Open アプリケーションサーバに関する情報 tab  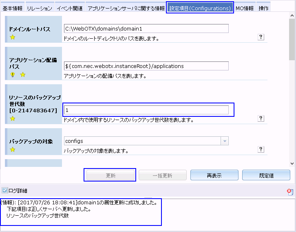(x=126, y=8)
